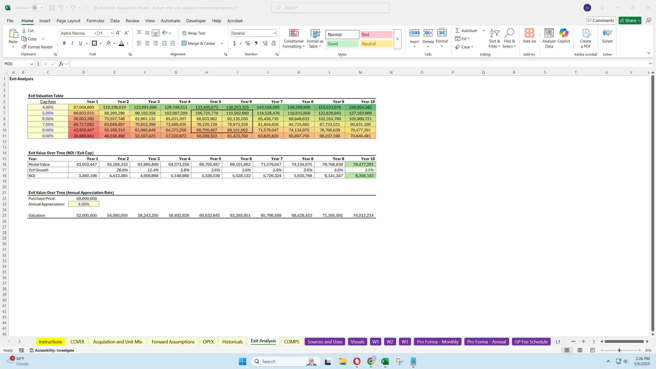Click the Conditional Formatting icon
Screen dimensions: 656x369
[x=294, y=33]
